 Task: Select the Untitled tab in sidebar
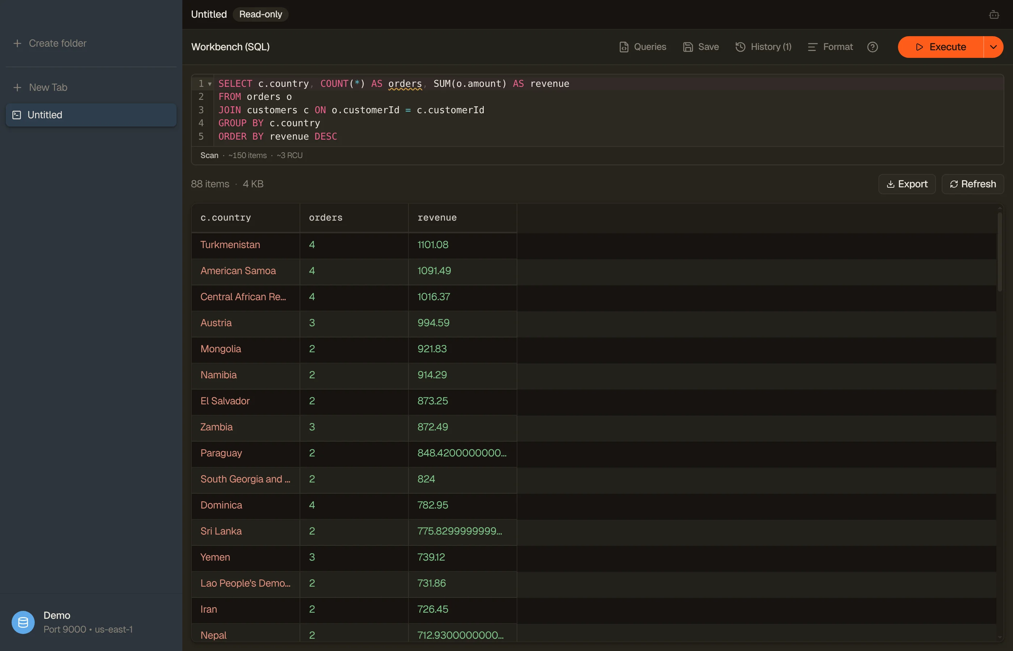coord(91,115)
